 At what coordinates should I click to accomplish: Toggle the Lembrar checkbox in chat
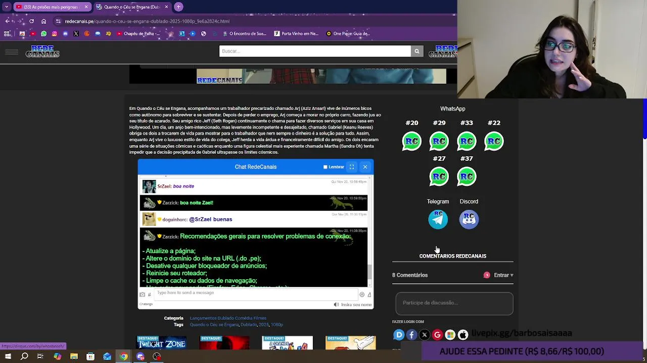tap(326, 167)
